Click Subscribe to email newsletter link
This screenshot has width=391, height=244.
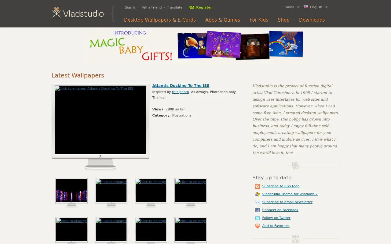click(287, 202)
